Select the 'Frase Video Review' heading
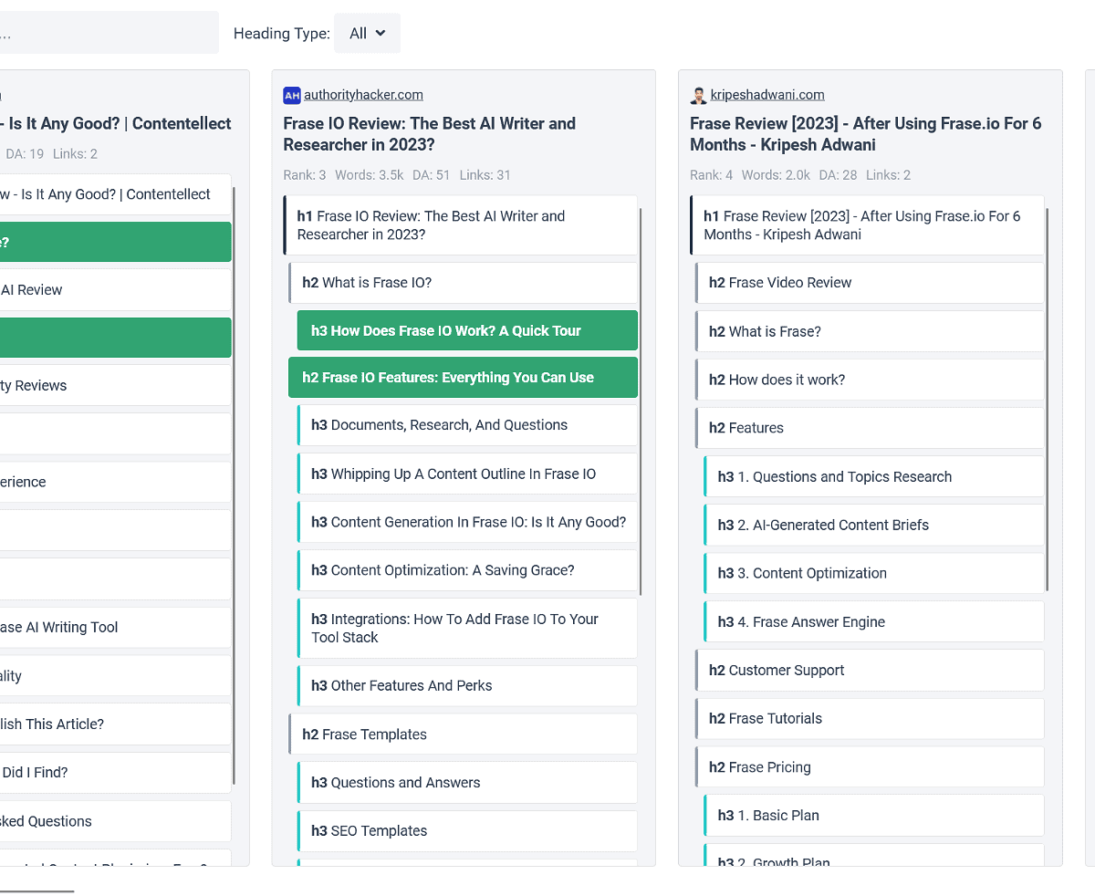1095x896 pixels. [870, 283]
